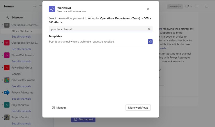See all channels under PhoneWatch users

pyautogui.click(x=21, y=61)
